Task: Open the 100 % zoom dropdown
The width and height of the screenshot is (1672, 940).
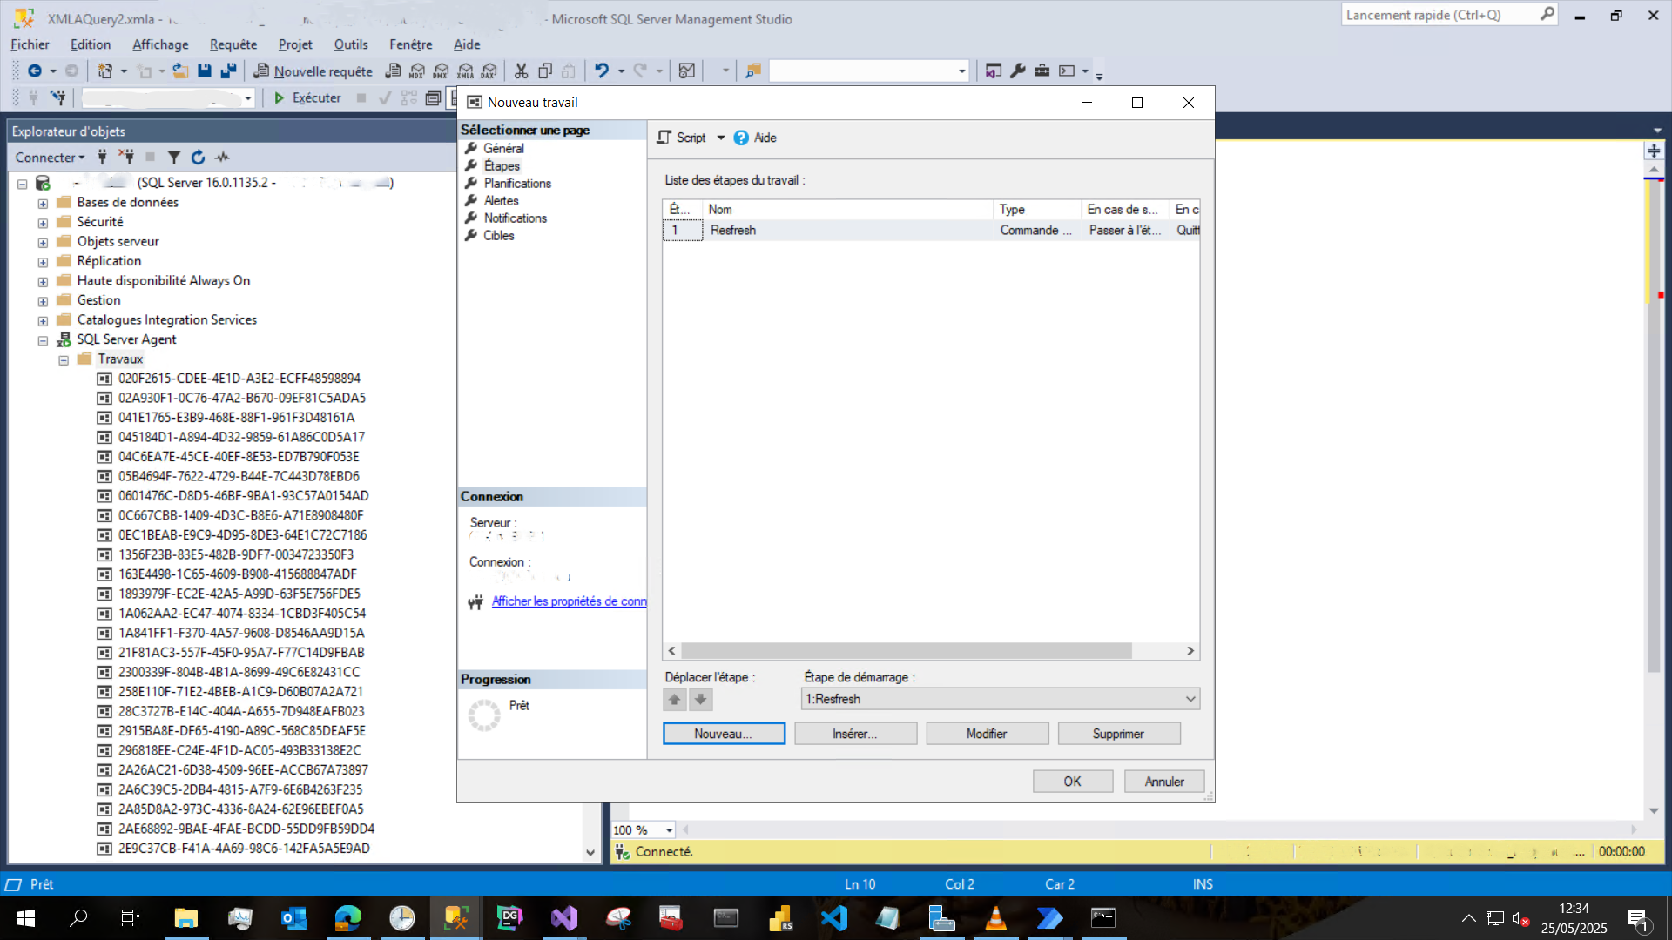Action: (669, 830)
